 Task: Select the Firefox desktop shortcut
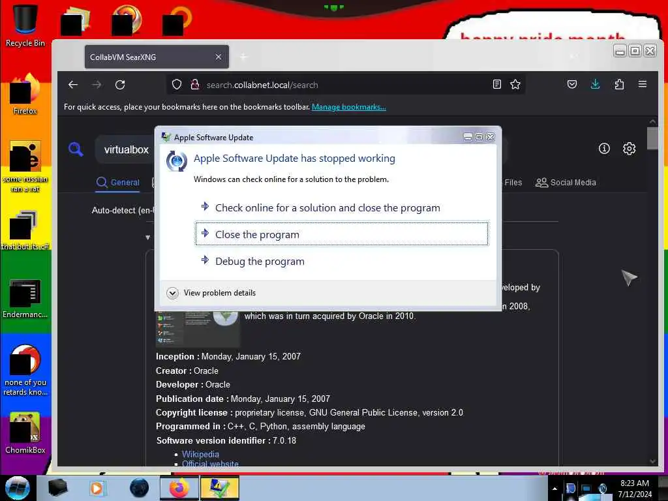(25, 94)
